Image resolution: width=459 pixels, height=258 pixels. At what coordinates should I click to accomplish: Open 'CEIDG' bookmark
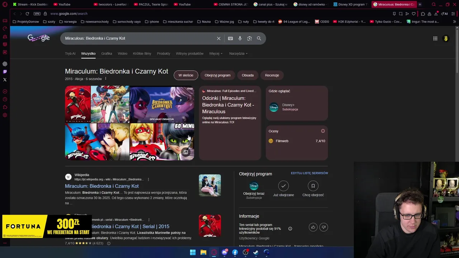[x=322, y=21]
